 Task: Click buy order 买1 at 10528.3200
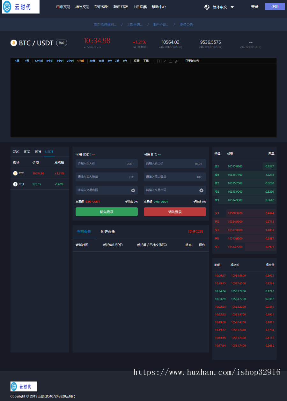point(244,213)
